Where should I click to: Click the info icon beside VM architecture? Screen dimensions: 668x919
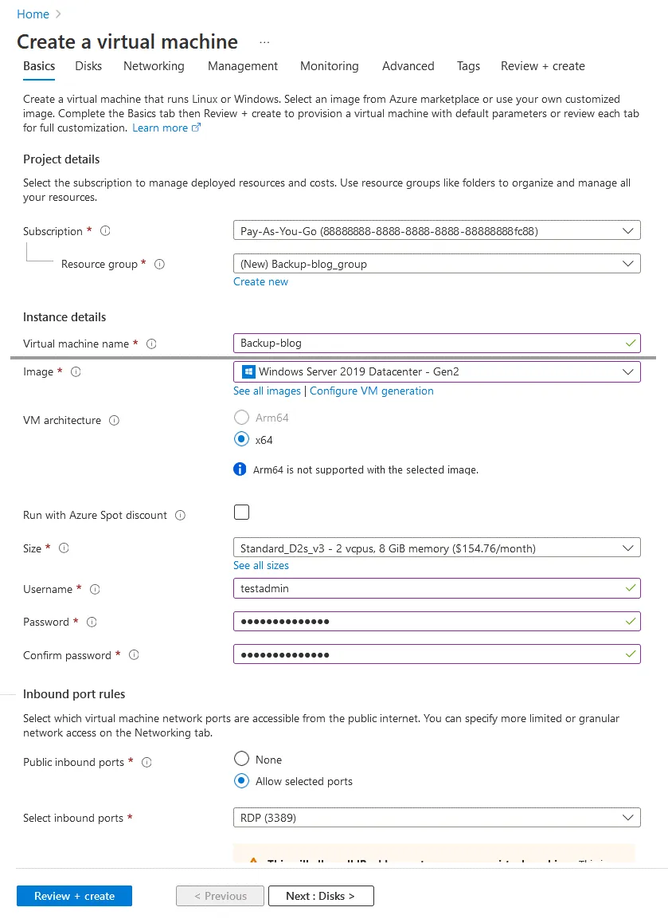[114, 420]
